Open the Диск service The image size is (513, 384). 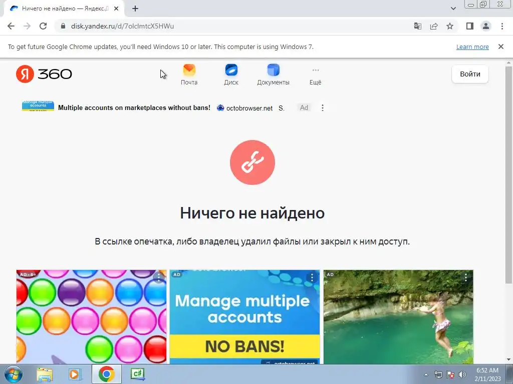[x=231, y=74]
